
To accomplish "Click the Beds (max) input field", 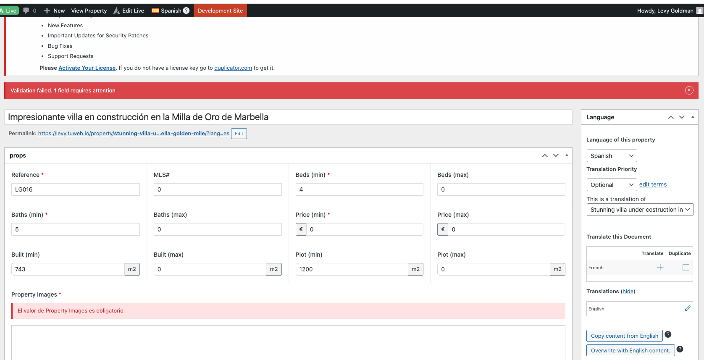I will coord(501,189).
